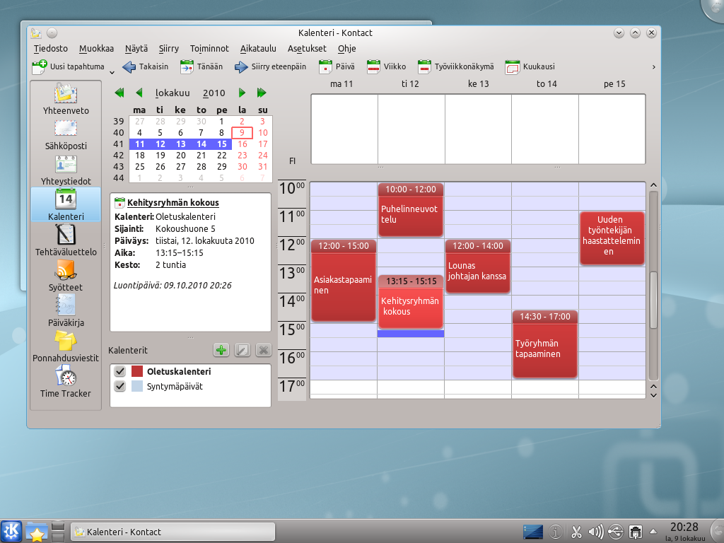The width and height of the screenshot is (724, 543).
Task: Open Uusi tapahtuma dropdown arrow
Action: tap(110, 71)
